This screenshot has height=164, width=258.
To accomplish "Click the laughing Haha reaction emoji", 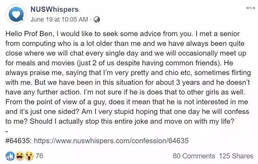I will pos(20,156).
